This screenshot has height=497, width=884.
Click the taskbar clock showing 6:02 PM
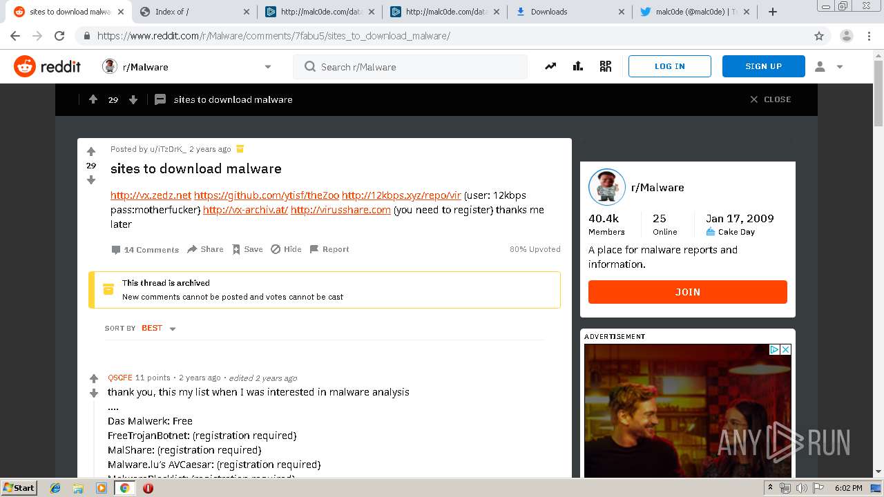tap(848, 488)
